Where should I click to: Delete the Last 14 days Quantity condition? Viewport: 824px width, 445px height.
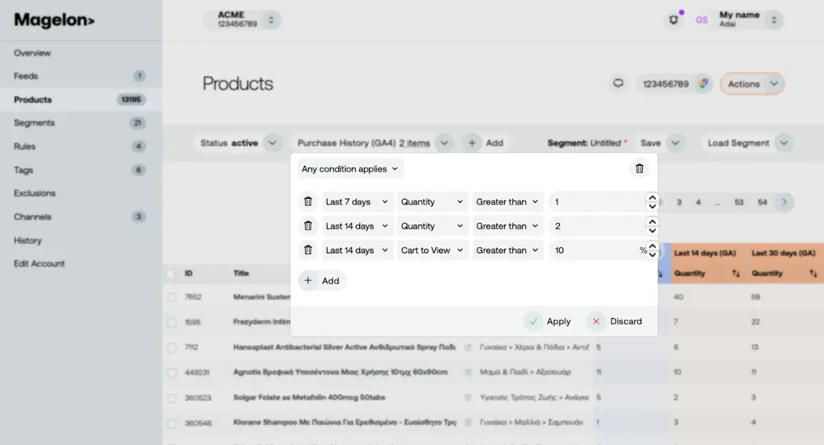[308, 226]
